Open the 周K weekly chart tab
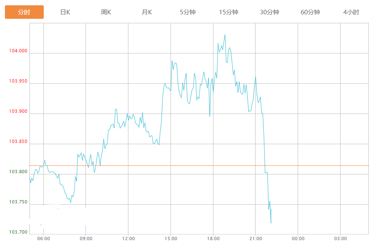 pos(106,12)
